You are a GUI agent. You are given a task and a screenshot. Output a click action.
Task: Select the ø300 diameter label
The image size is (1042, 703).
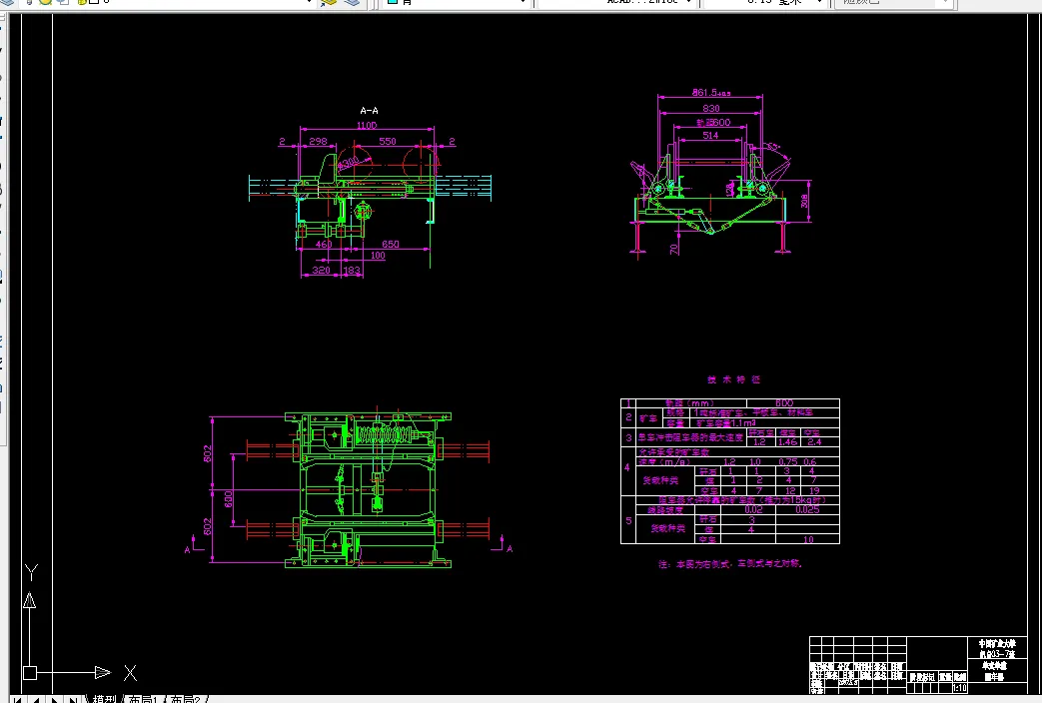(x=350, y=162)
